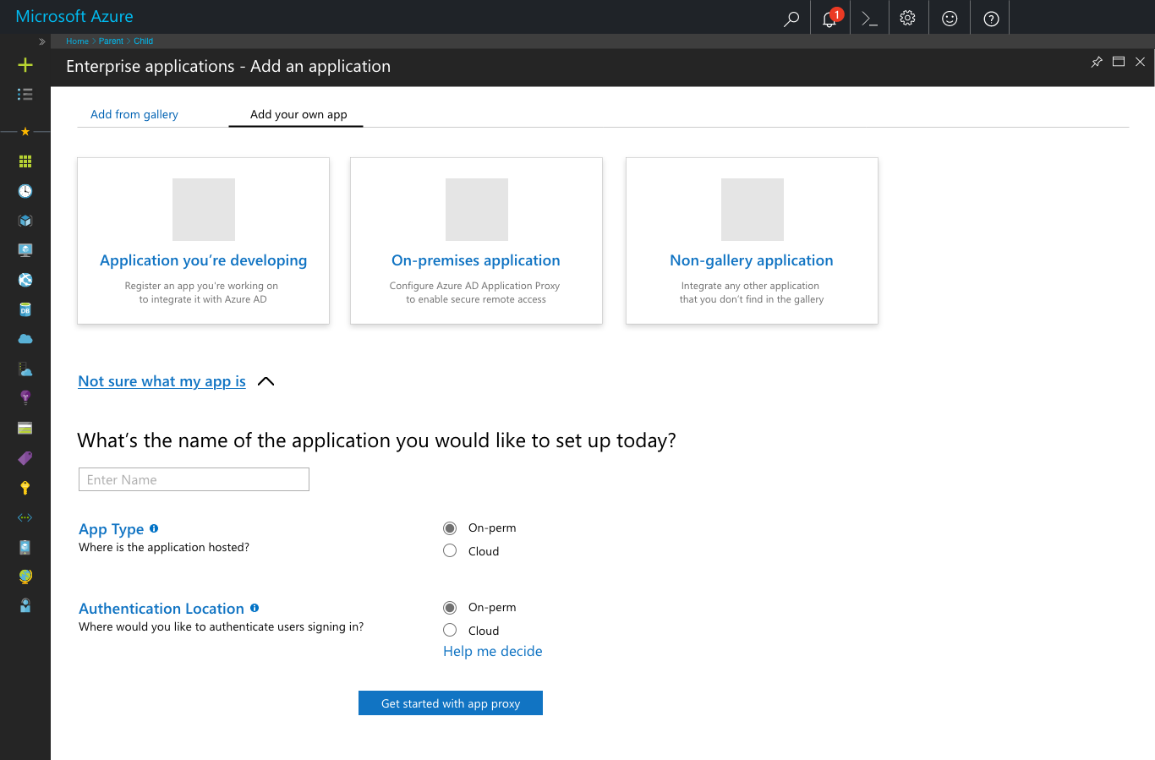Open the DB SQL databases icon
1155x760 pixels.
(x=25, y=309)
